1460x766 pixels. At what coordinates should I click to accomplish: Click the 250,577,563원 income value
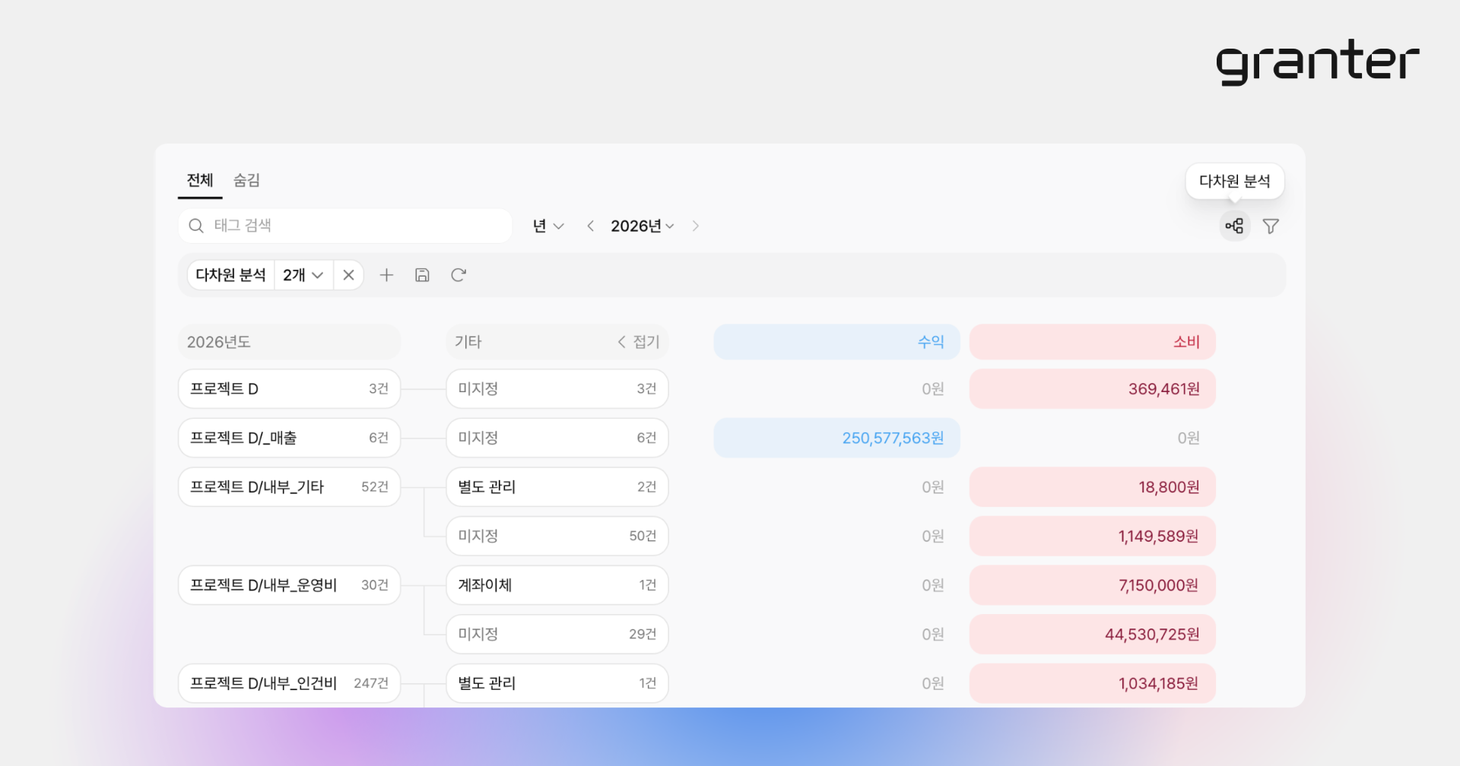[x=836, y=438]
